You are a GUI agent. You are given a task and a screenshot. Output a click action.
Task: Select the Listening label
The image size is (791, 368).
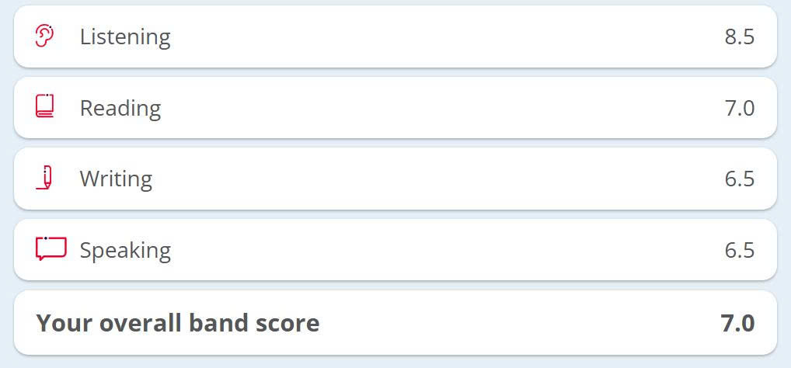coord(125,36)
